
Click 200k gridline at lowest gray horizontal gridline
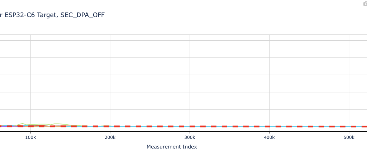coord(110,109)
